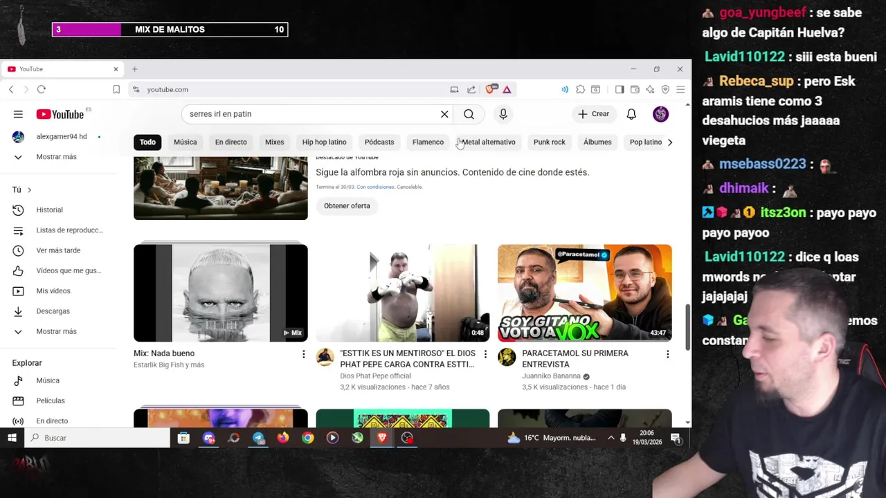Open the YouTube hamburger guide menu
The image size is (886, 498).
click(x=18, y=114)
